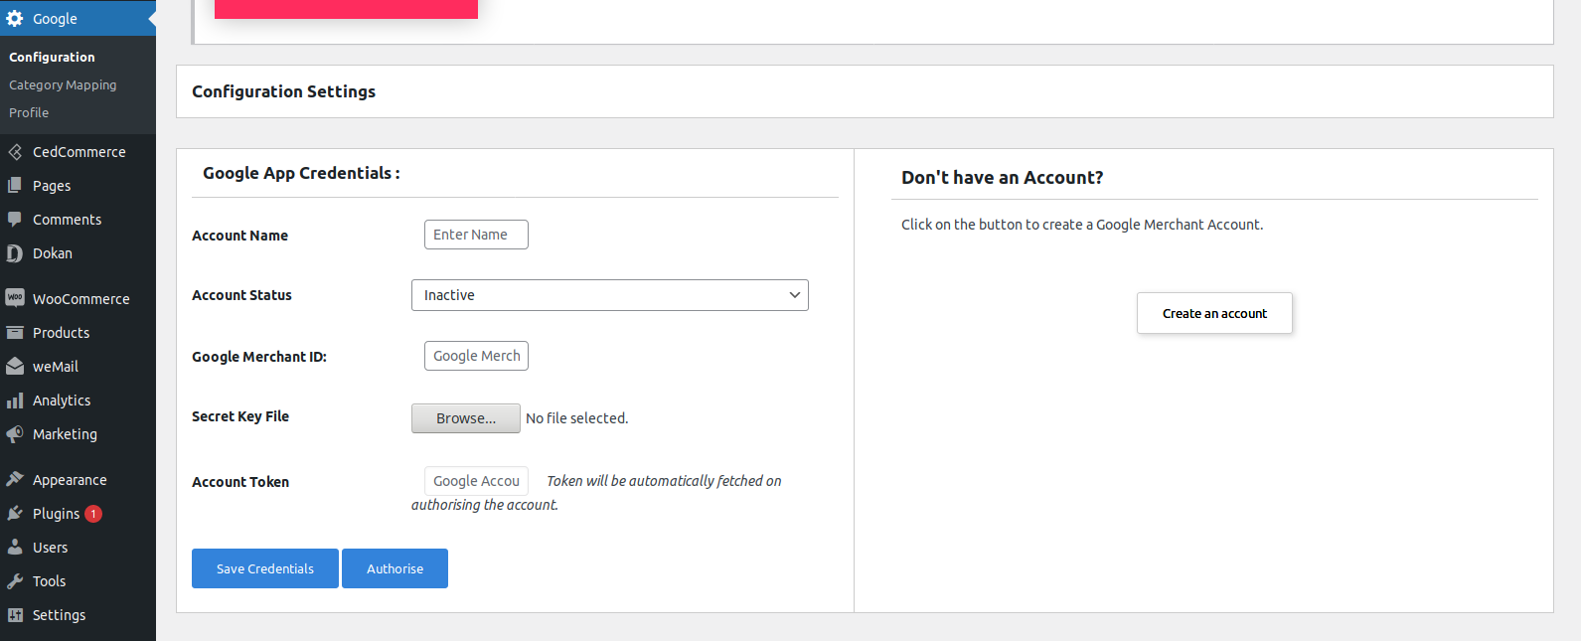Open the weMail menu label
1581x641 pixels.
[56, 367]
